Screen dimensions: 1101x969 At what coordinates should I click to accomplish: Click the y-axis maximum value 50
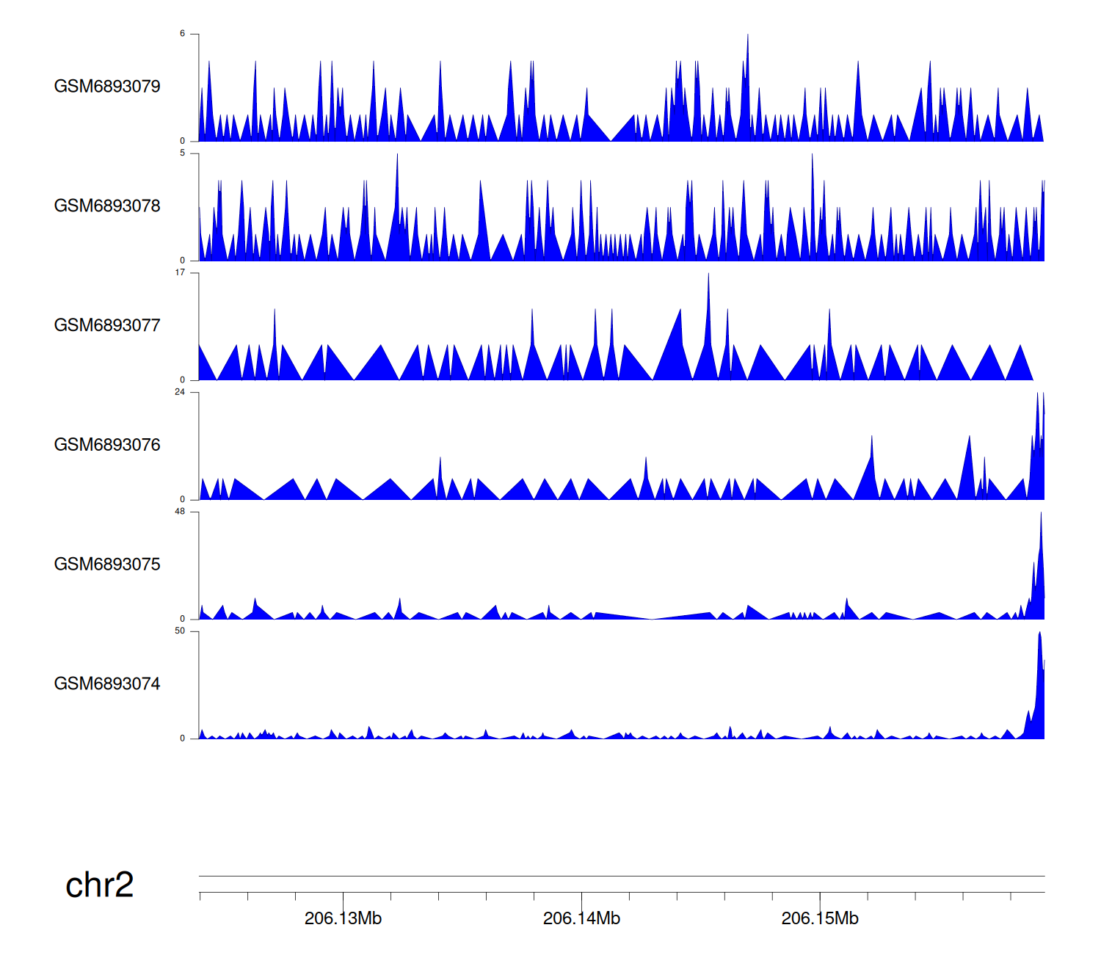[180, 631]
